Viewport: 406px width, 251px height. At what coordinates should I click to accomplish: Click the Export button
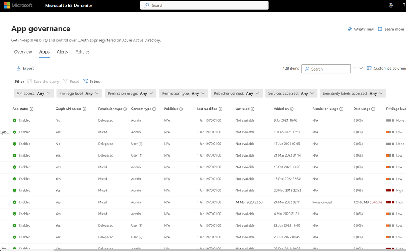click(25, 68)
